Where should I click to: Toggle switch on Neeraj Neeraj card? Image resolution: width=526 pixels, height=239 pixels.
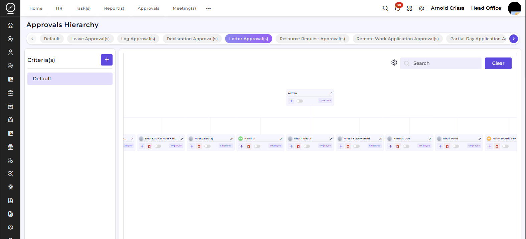pyautogui.click(x=207, y=146)
